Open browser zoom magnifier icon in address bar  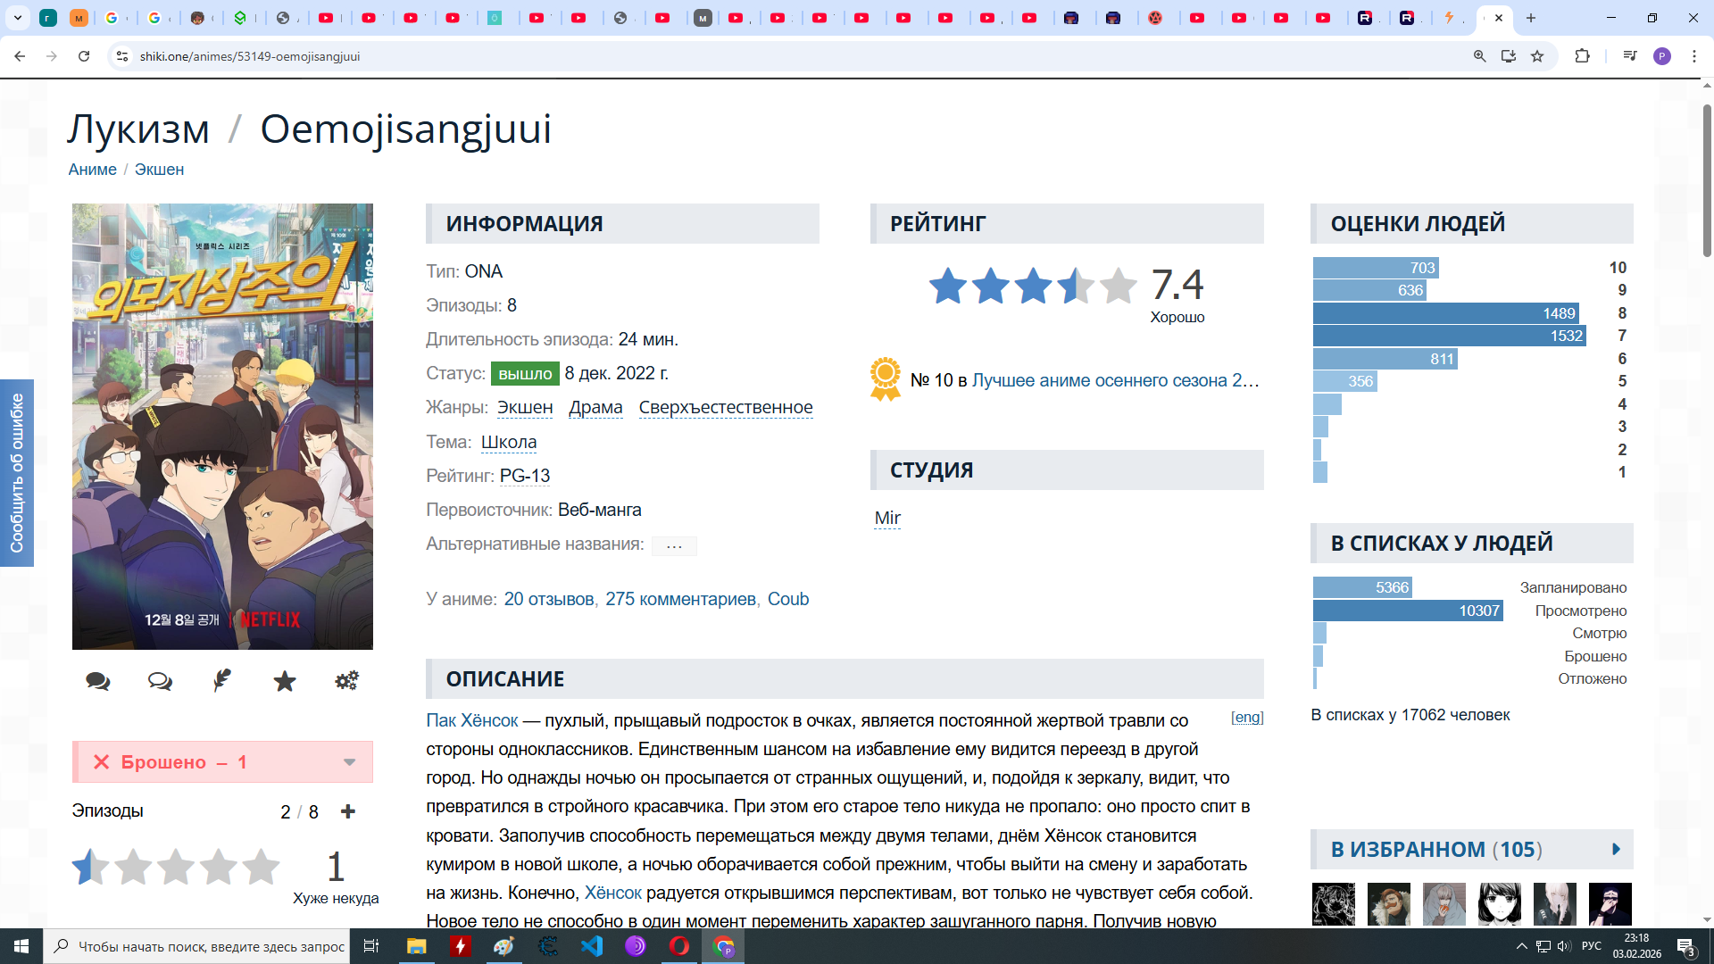coord(1479,56)
